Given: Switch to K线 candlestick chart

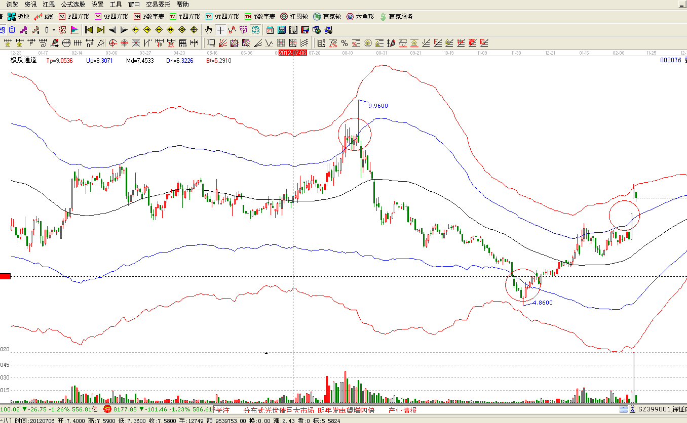Looking at the screenshot, I should point(44,17).
